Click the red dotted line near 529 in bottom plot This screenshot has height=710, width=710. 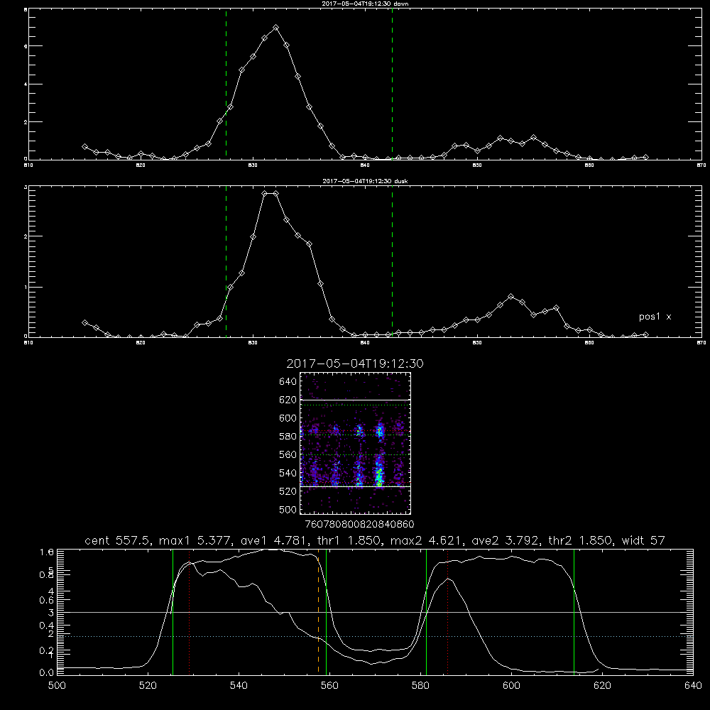click(x=190, y=611)
